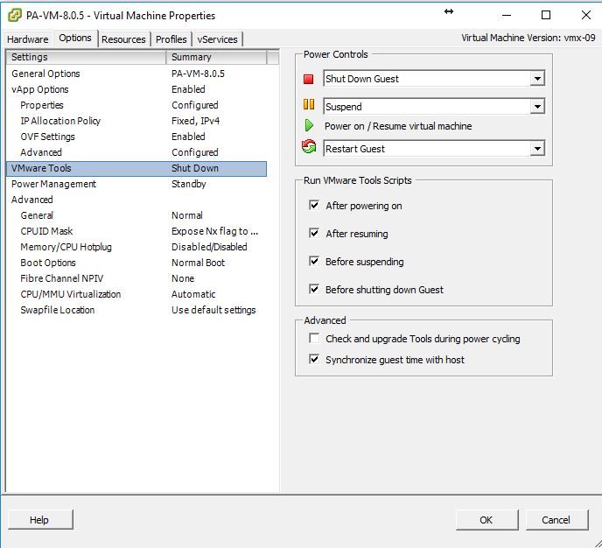Switch to the Resources tab

point(123,39)
